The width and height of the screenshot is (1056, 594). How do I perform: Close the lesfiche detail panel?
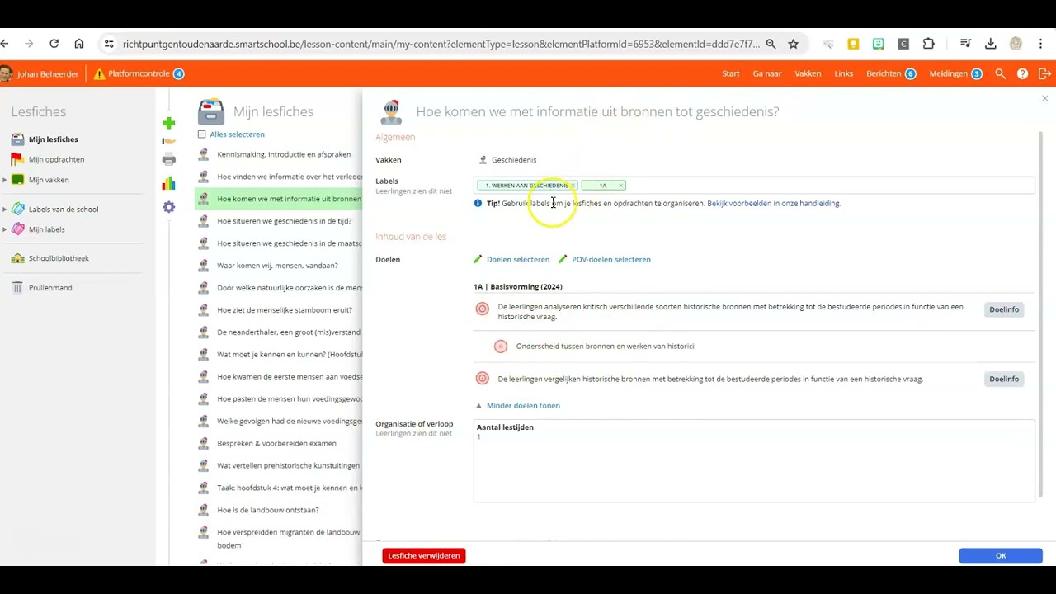pyautogui.click(x=1044, y=99)
